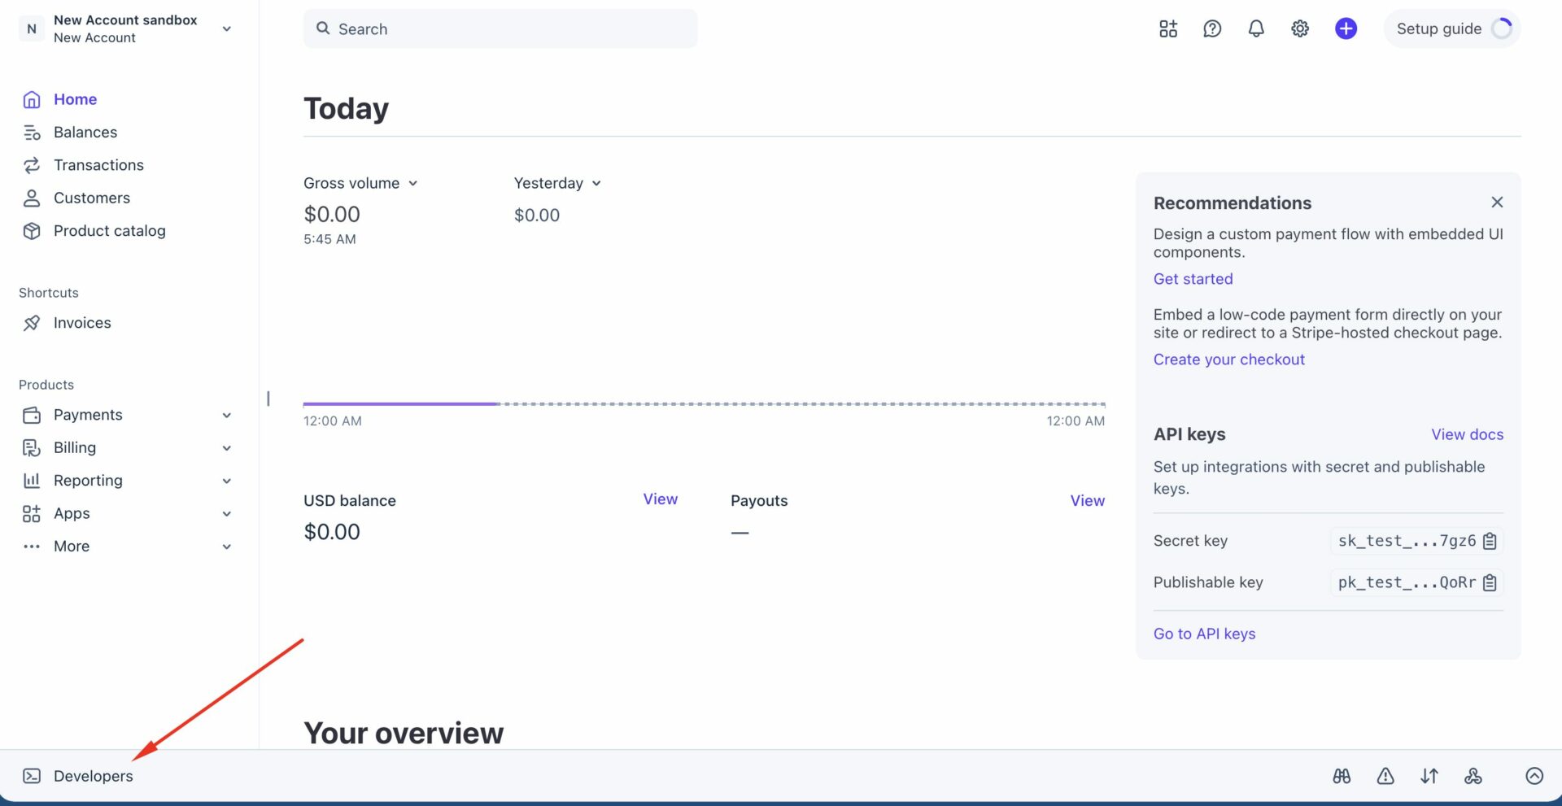Open Transactions in the sidebar
This screenshot has height=806, width=1562.
click(98, 165)
